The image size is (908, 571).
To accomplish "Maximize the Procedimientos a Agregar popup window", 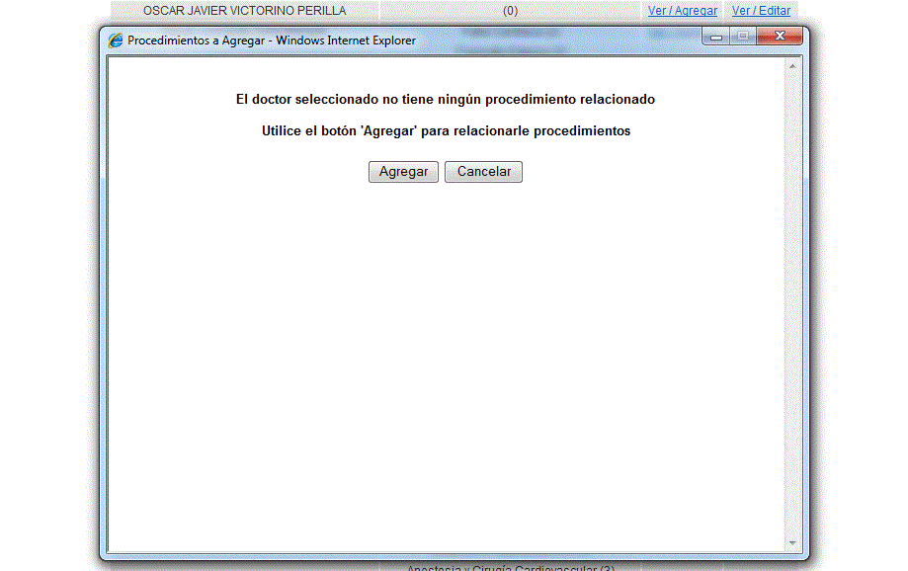I will [x=741, y=38].
